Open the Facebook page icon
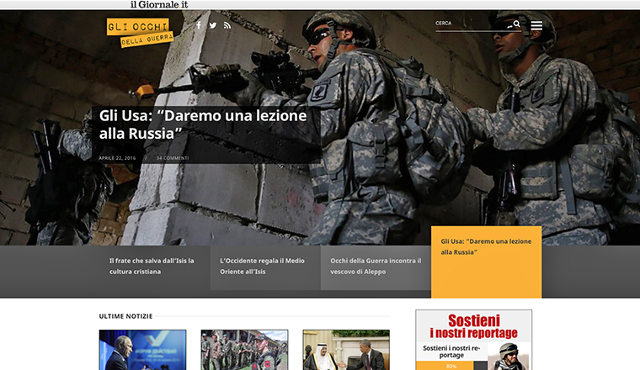 click(x=199, y=25)
